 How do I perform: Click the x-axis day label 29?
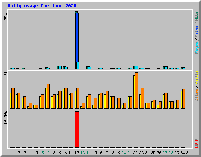(177, 153)
